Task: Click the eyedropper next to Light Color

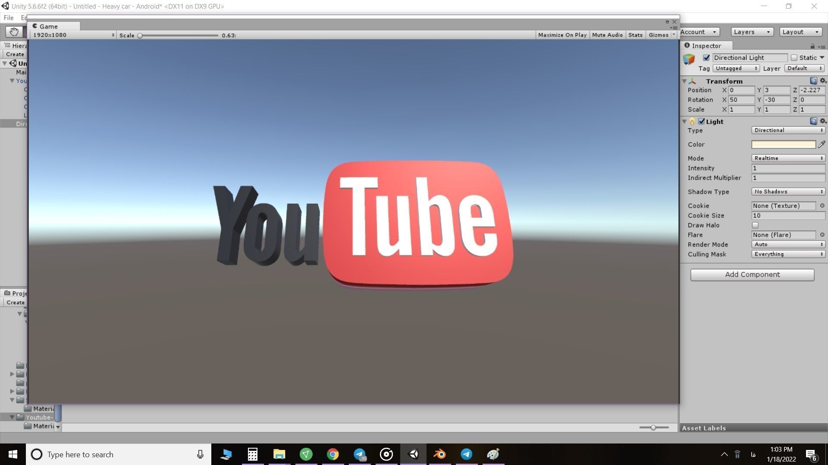Action: (x=822, y=144)
